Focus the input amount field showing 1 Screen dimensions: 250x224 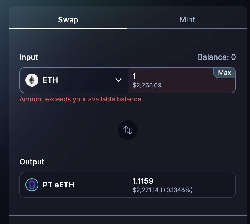click(173, 77)
